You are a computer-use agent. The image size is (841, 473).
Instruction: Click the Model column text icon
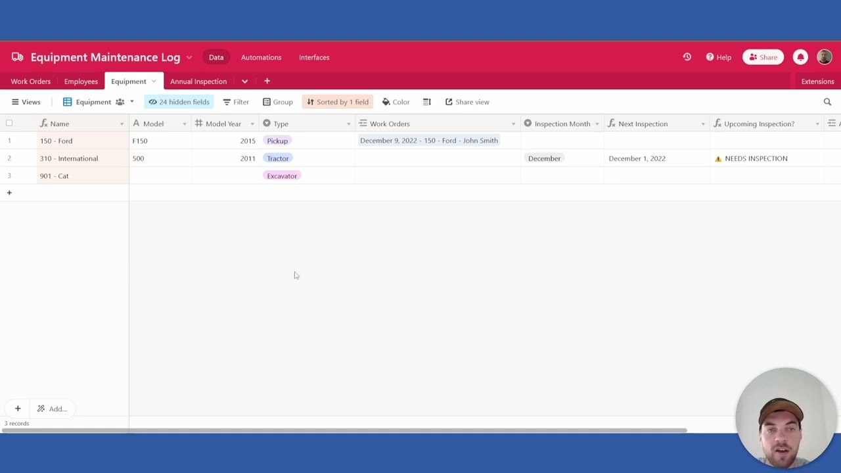coord(136,124)
